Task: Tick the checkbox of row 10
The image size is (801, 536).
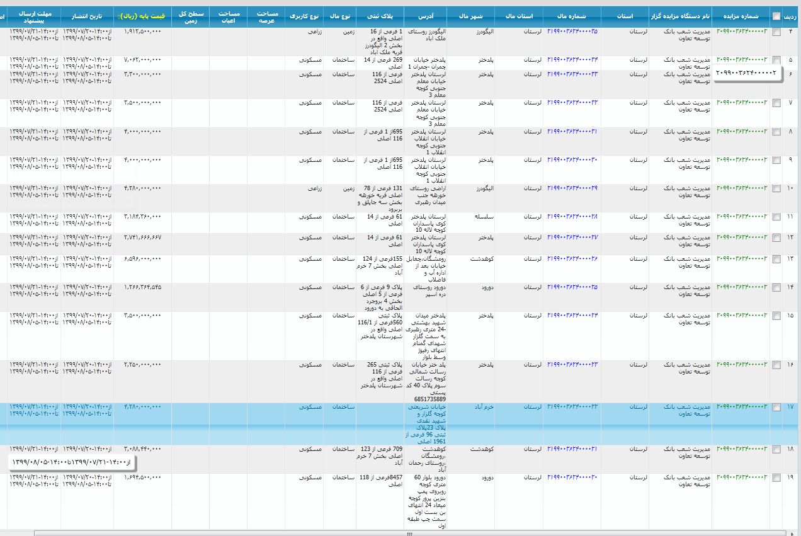Action: [776, 189]
